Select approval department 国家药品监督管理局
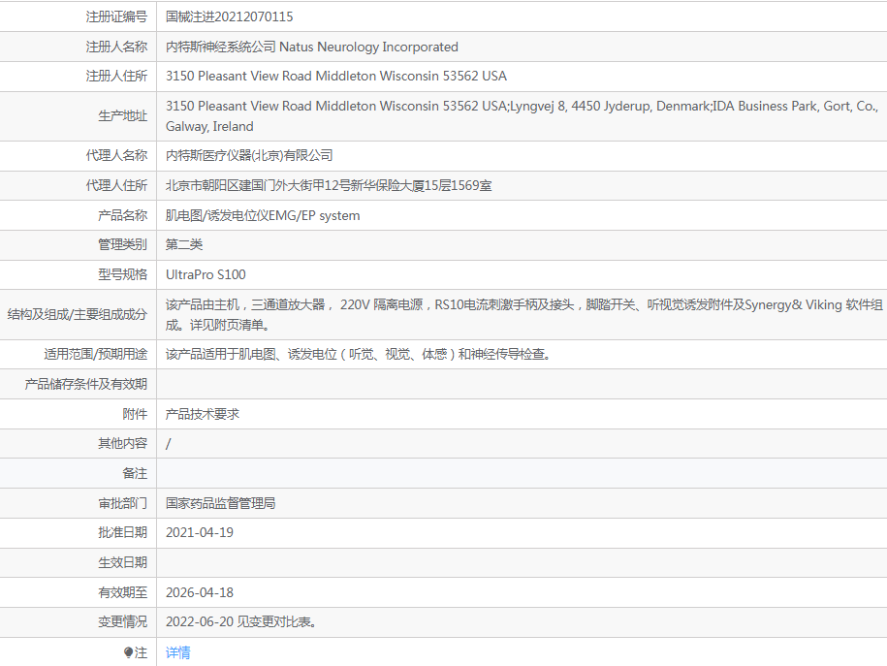Screen dimensions: 887x666 (220, 503)
